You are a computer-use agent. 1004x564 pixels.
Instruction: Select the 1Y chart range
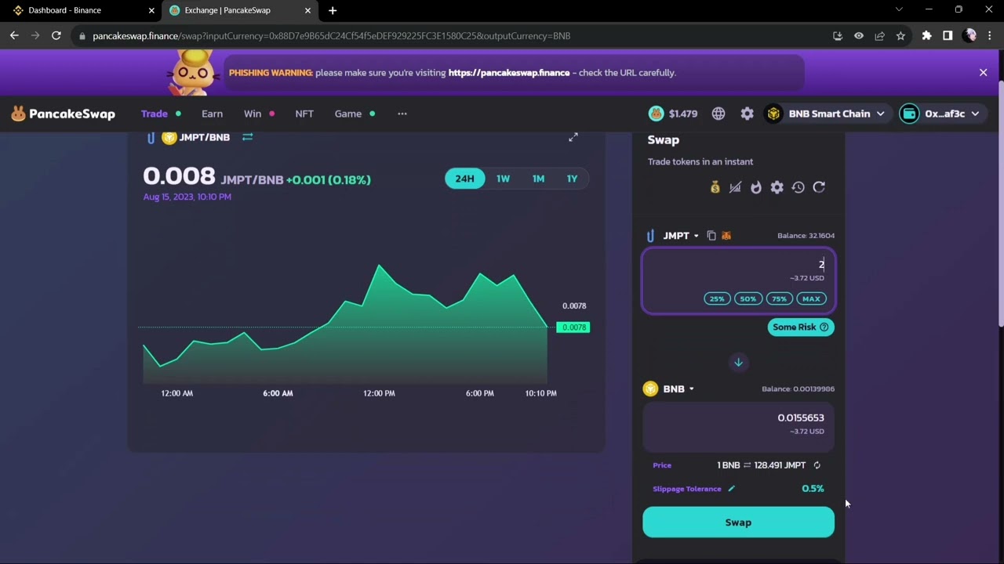(572, 179)
